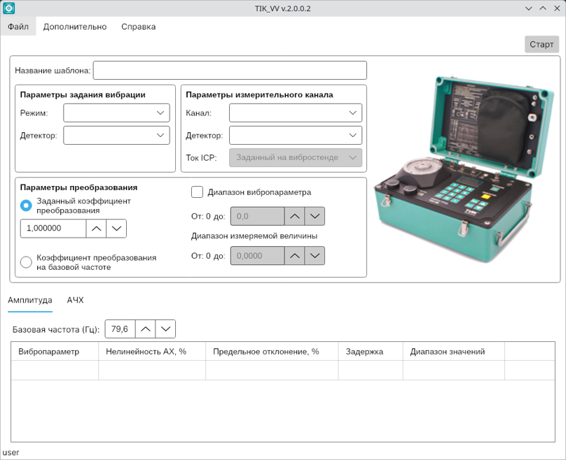
Task: Switch to the АЧХ tab
Action: 75,300
